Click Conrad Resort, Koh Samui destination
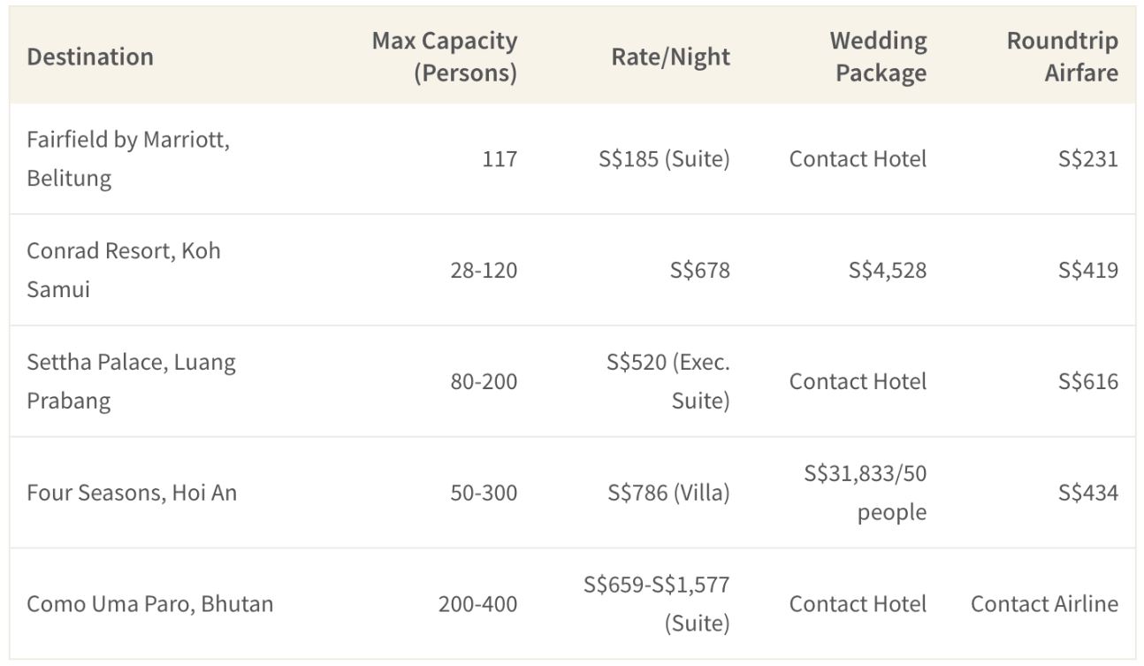 (124, 270)
